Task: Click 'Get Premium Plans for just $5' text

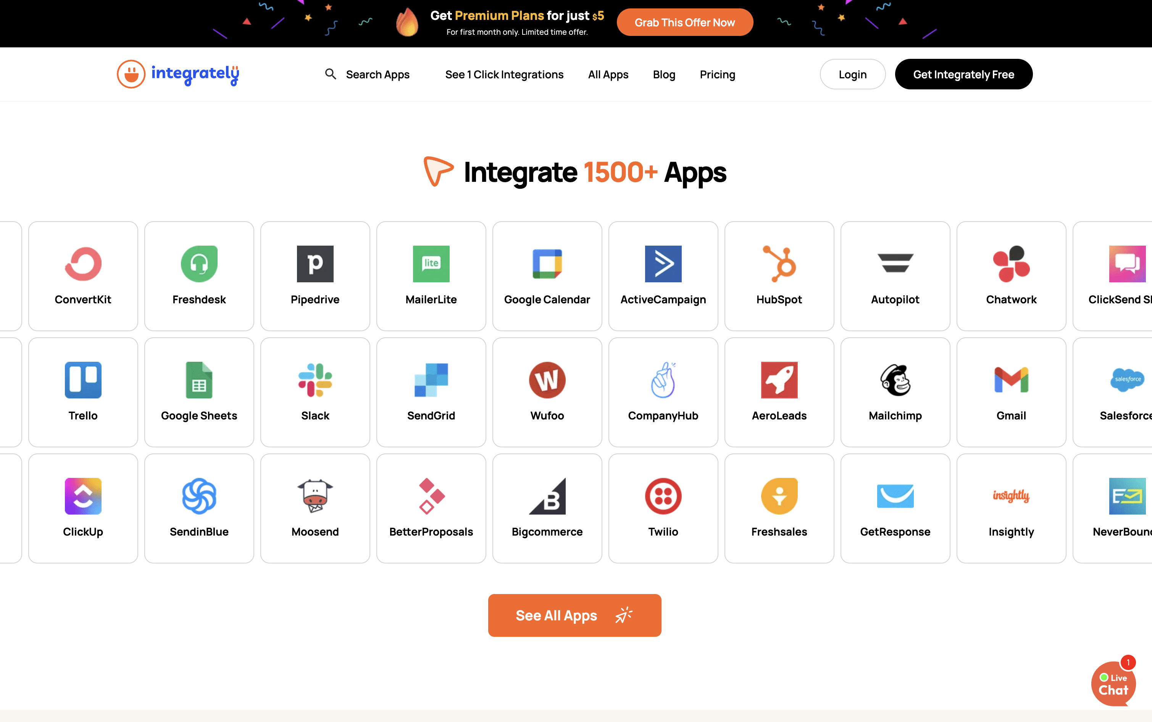Action: tap(517, 16)
